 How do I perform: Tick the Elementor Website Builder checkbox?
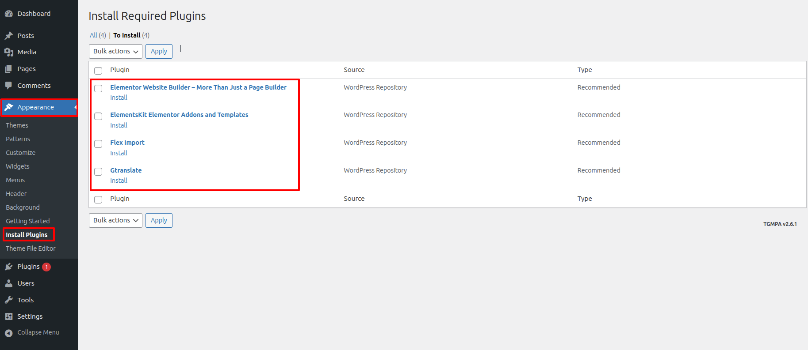coord(98,88)
